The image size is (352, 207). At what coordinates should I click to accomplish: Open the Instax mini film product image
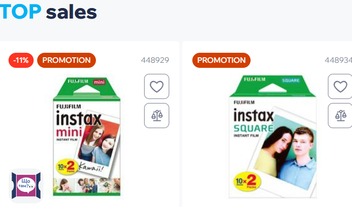(x=87, y=137)
